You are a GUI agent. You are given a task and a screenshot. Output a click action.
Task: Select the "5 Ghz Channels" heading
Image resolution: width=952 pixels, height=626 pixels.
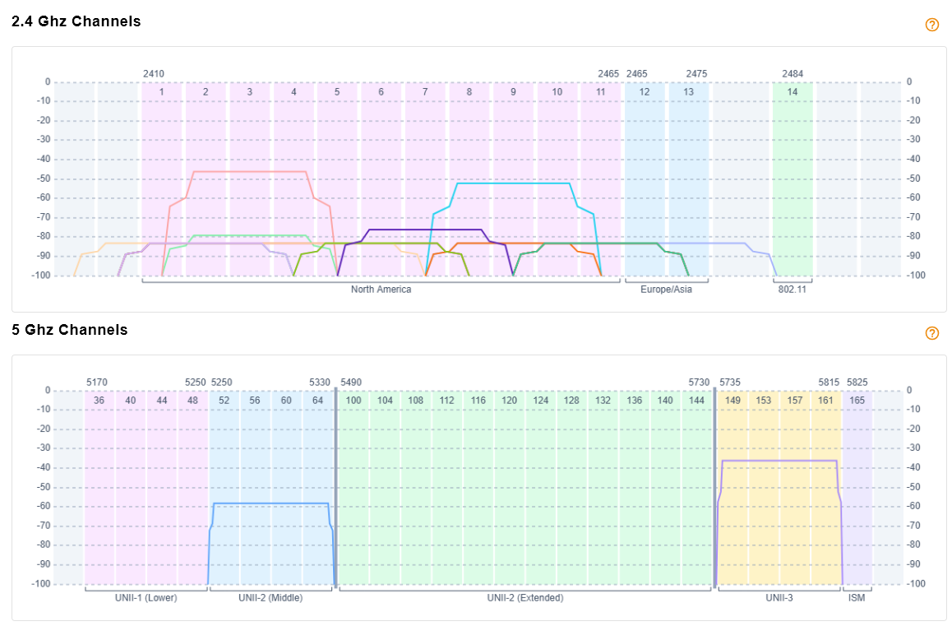click(x=70, y=329)
